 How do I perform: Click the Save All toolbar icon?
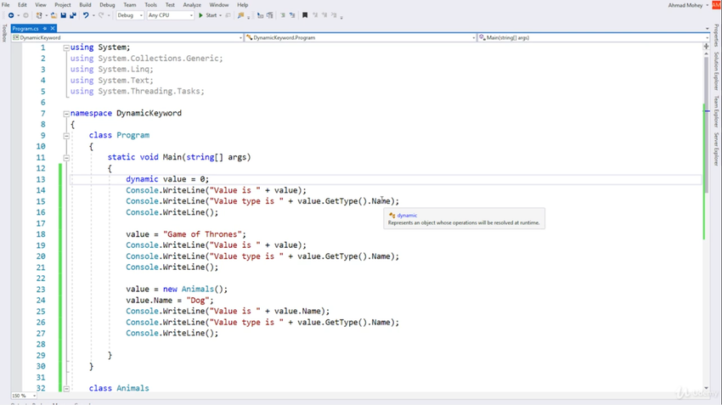(x=73, y=15)
